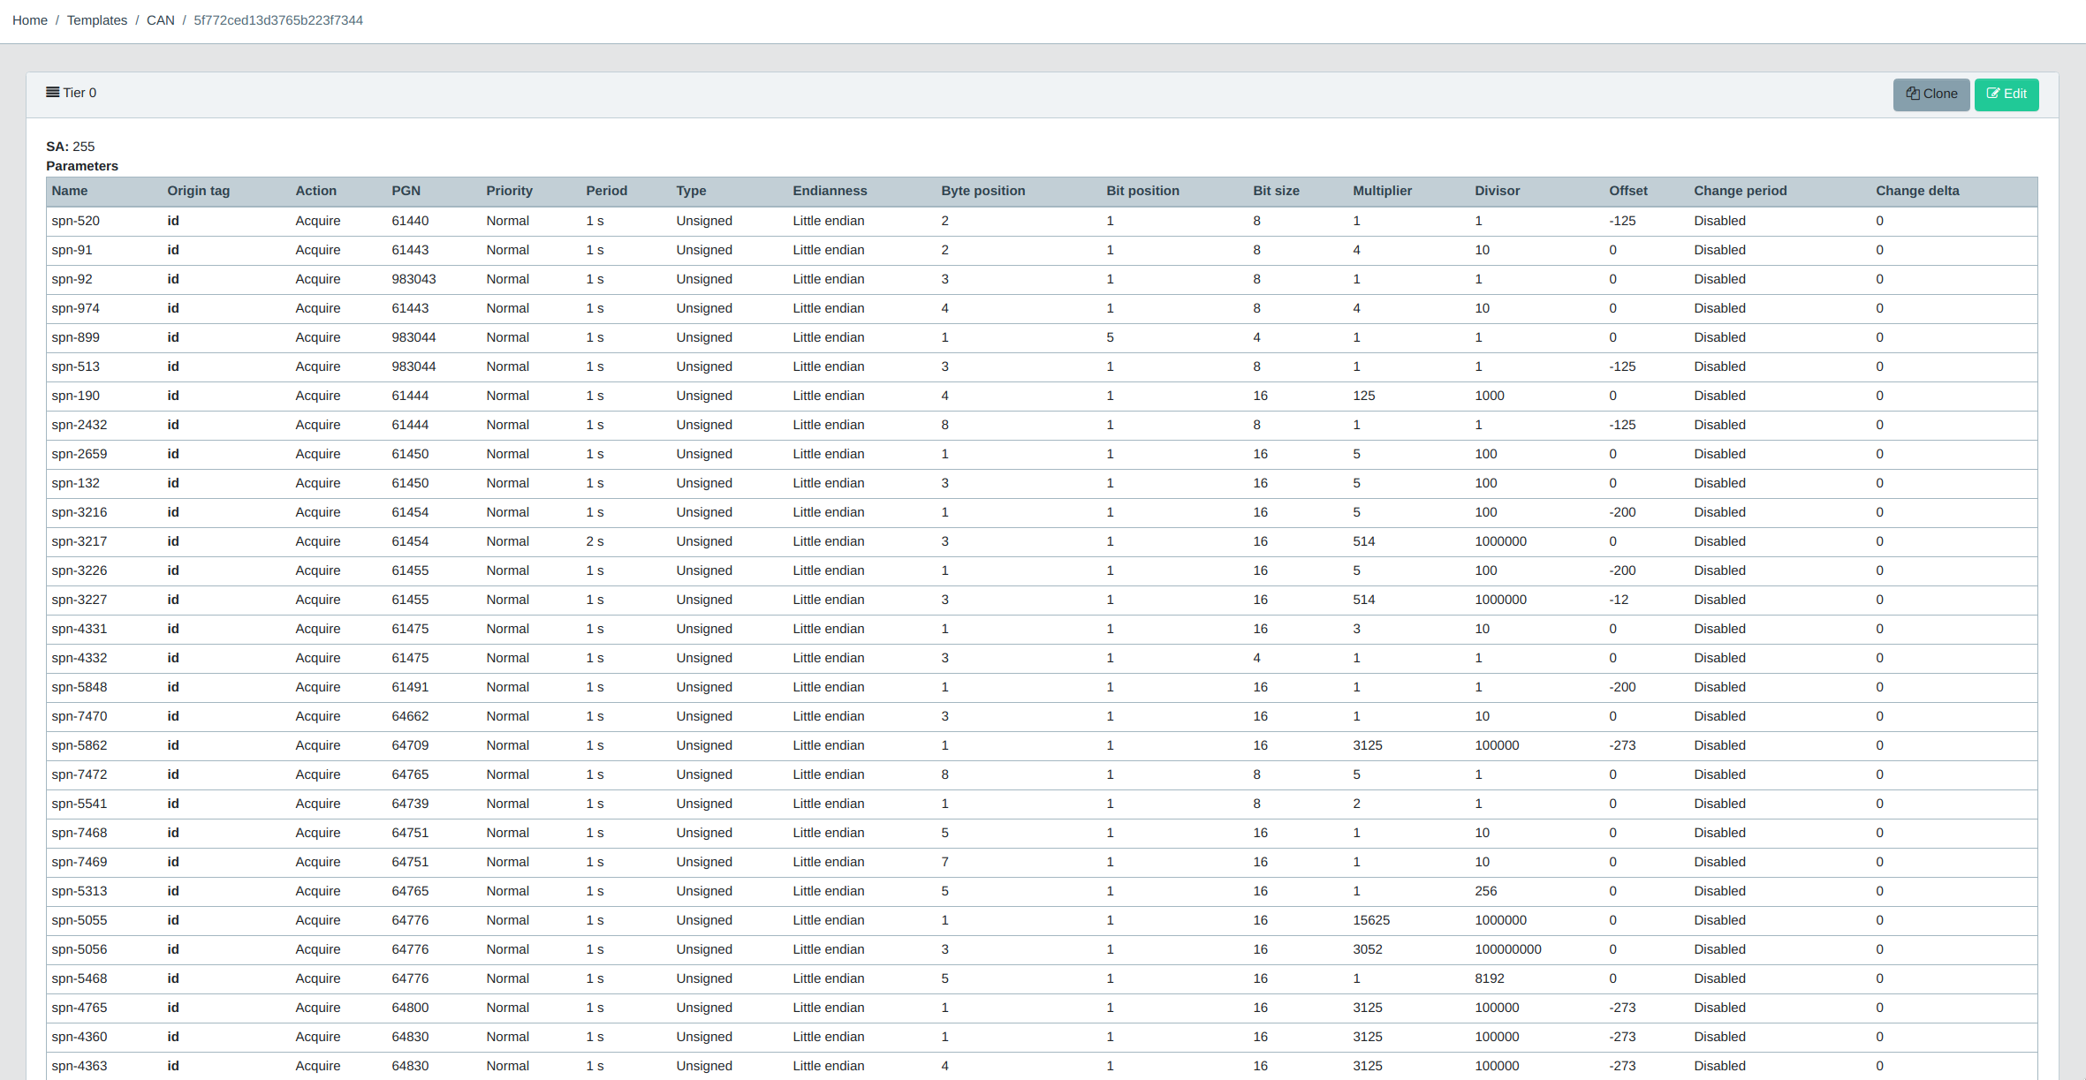Select the Byte position column header

pyautogui.click(x=982, y=191)
